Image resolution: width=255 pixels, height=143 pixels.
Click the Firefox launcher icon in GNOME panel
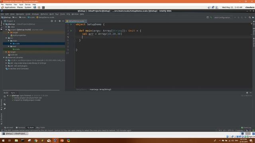(x=35, y=8)
